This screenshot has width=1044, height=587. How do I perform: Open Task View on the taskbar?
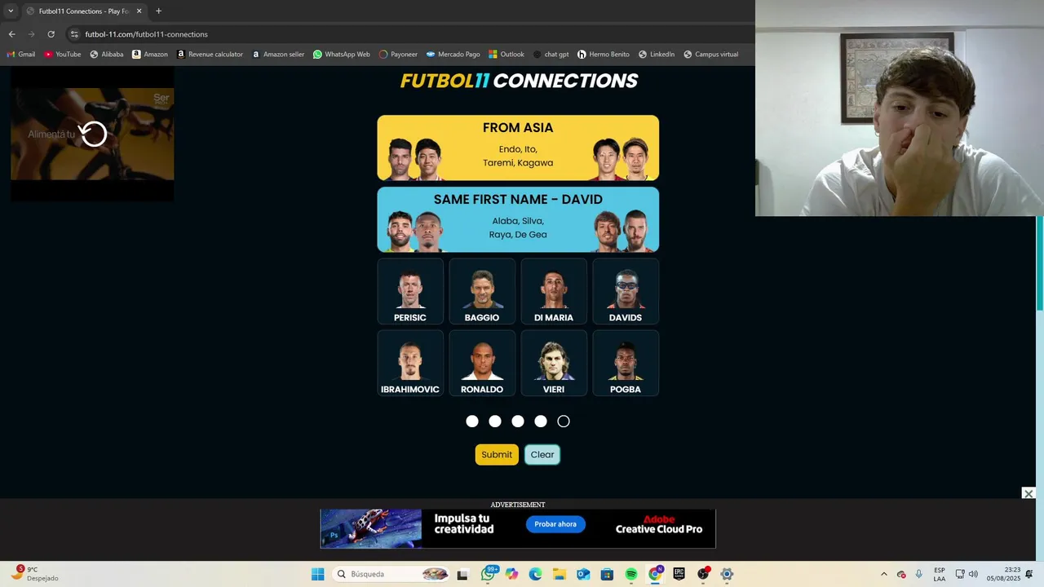tap(462, 574)
